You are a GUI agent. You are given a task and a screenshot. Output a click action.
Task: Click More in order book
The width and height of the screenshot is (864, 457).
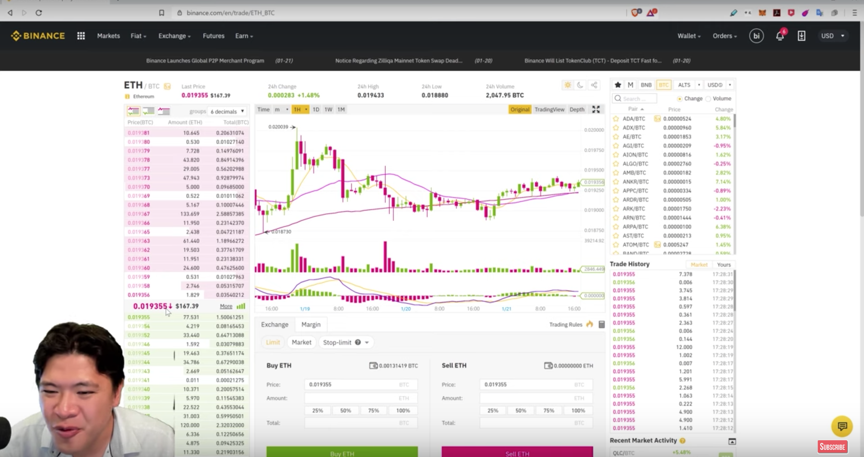click(226, 306)
